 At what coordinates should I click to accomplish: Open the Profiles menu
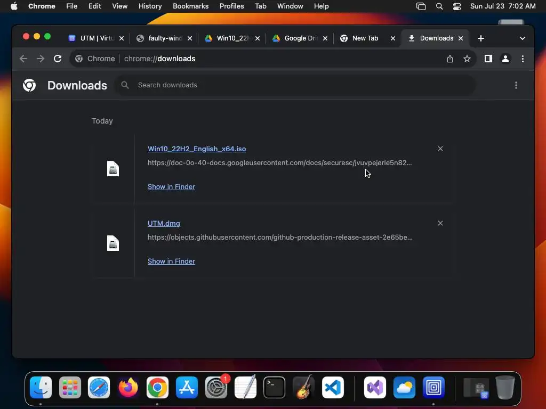pos(231,6)
